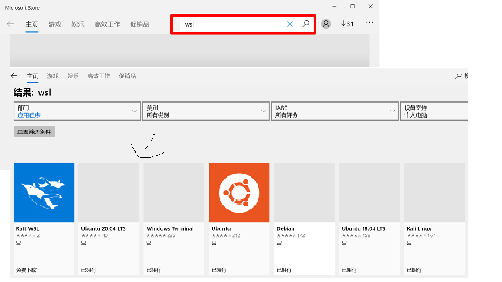This screenshot has width=502, height=282.
Task: Select 主页 tab in top window
Action: pyautogui.click(x=32, y=24)
